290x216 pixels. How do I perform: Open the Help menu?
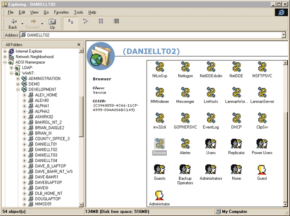click(x=92, y=12)
